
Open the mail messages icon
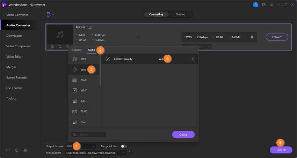[264, 5]
